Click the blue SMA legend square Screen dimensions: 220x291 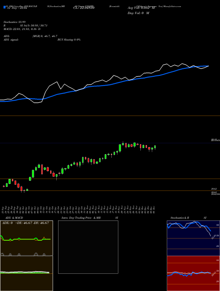(4, 7)
